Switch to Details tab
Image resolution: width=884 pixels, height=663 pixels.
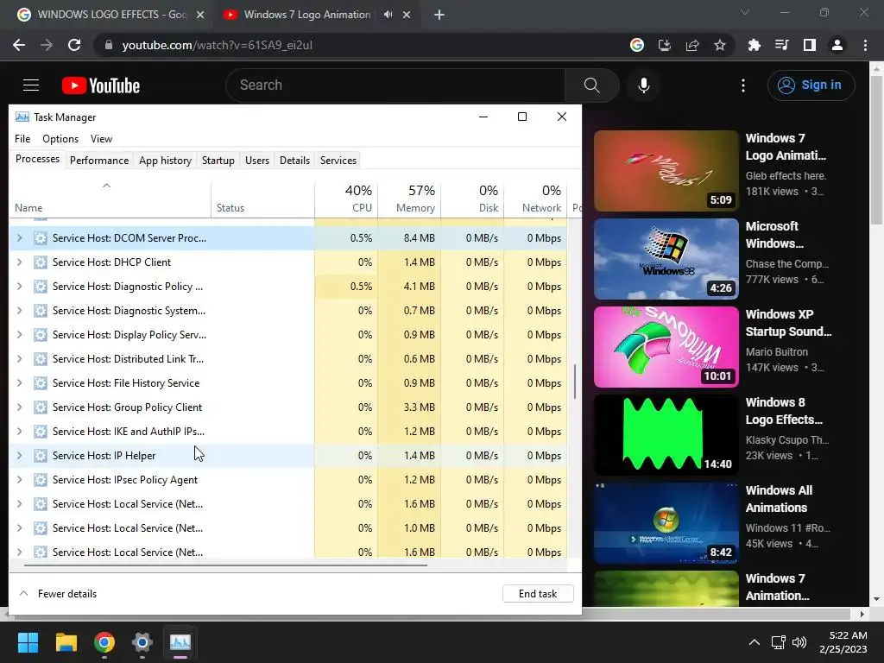[295, 161]
